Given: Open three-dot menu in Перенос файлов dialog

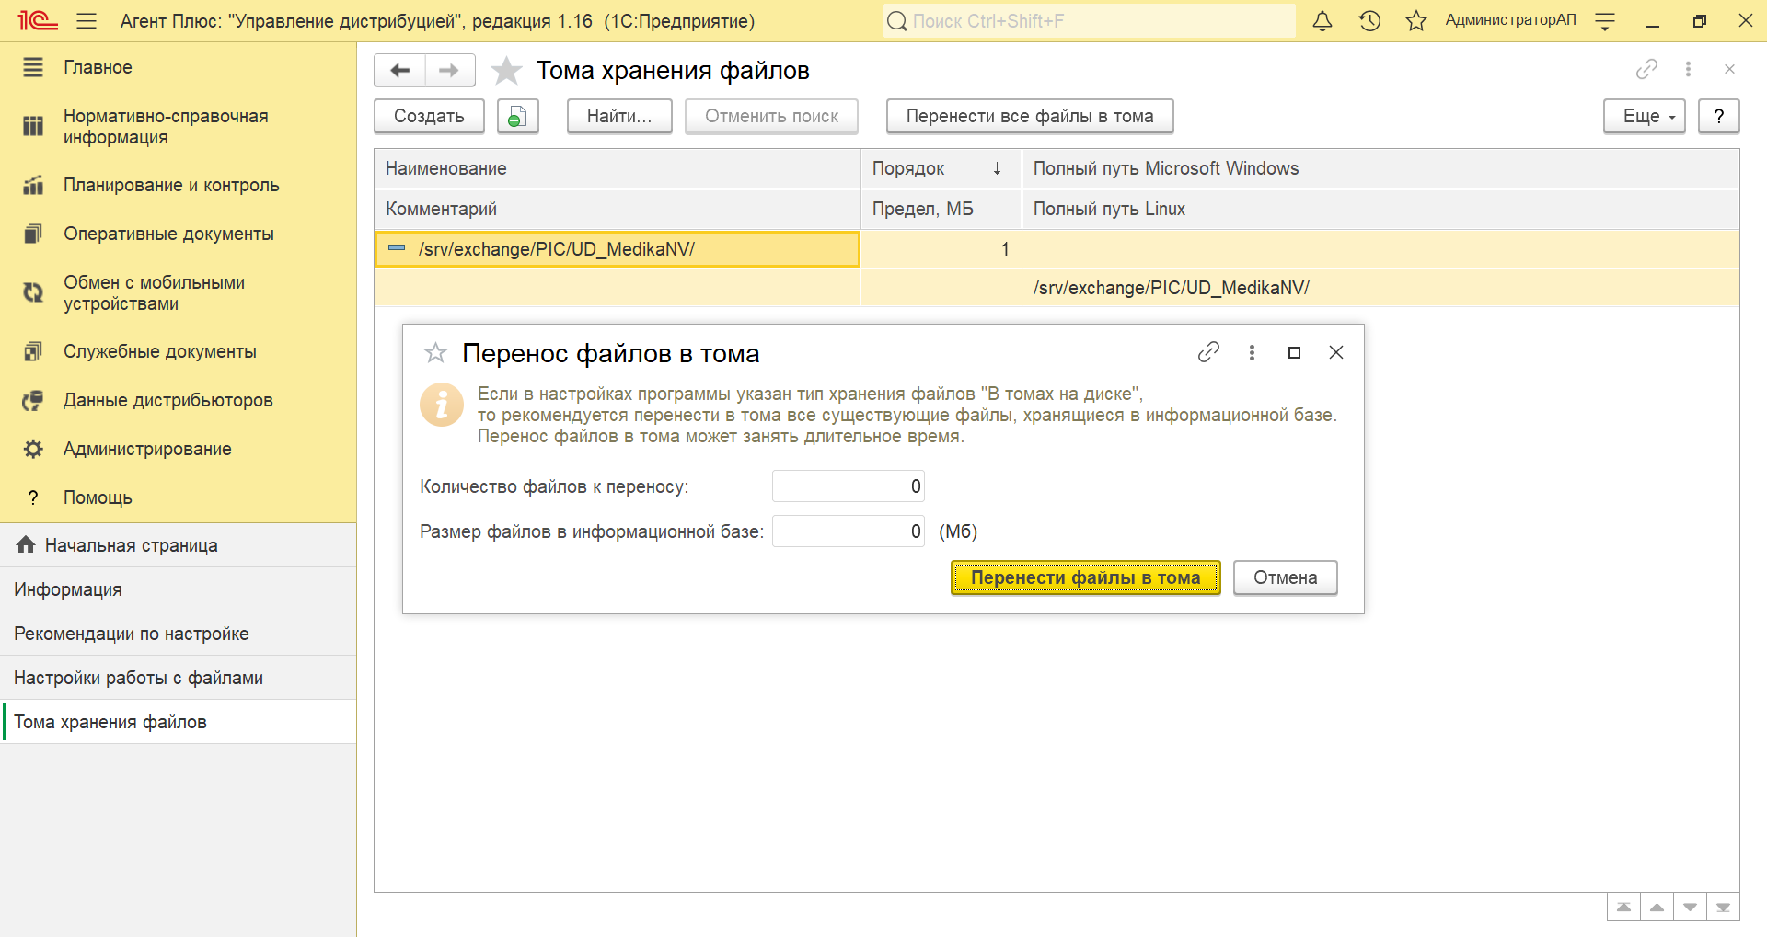Looking at the screenshot, I should 1252,352.
